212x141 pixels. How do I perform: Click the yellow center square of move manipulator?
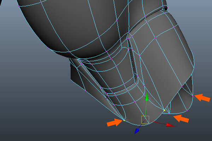[145, 120]
